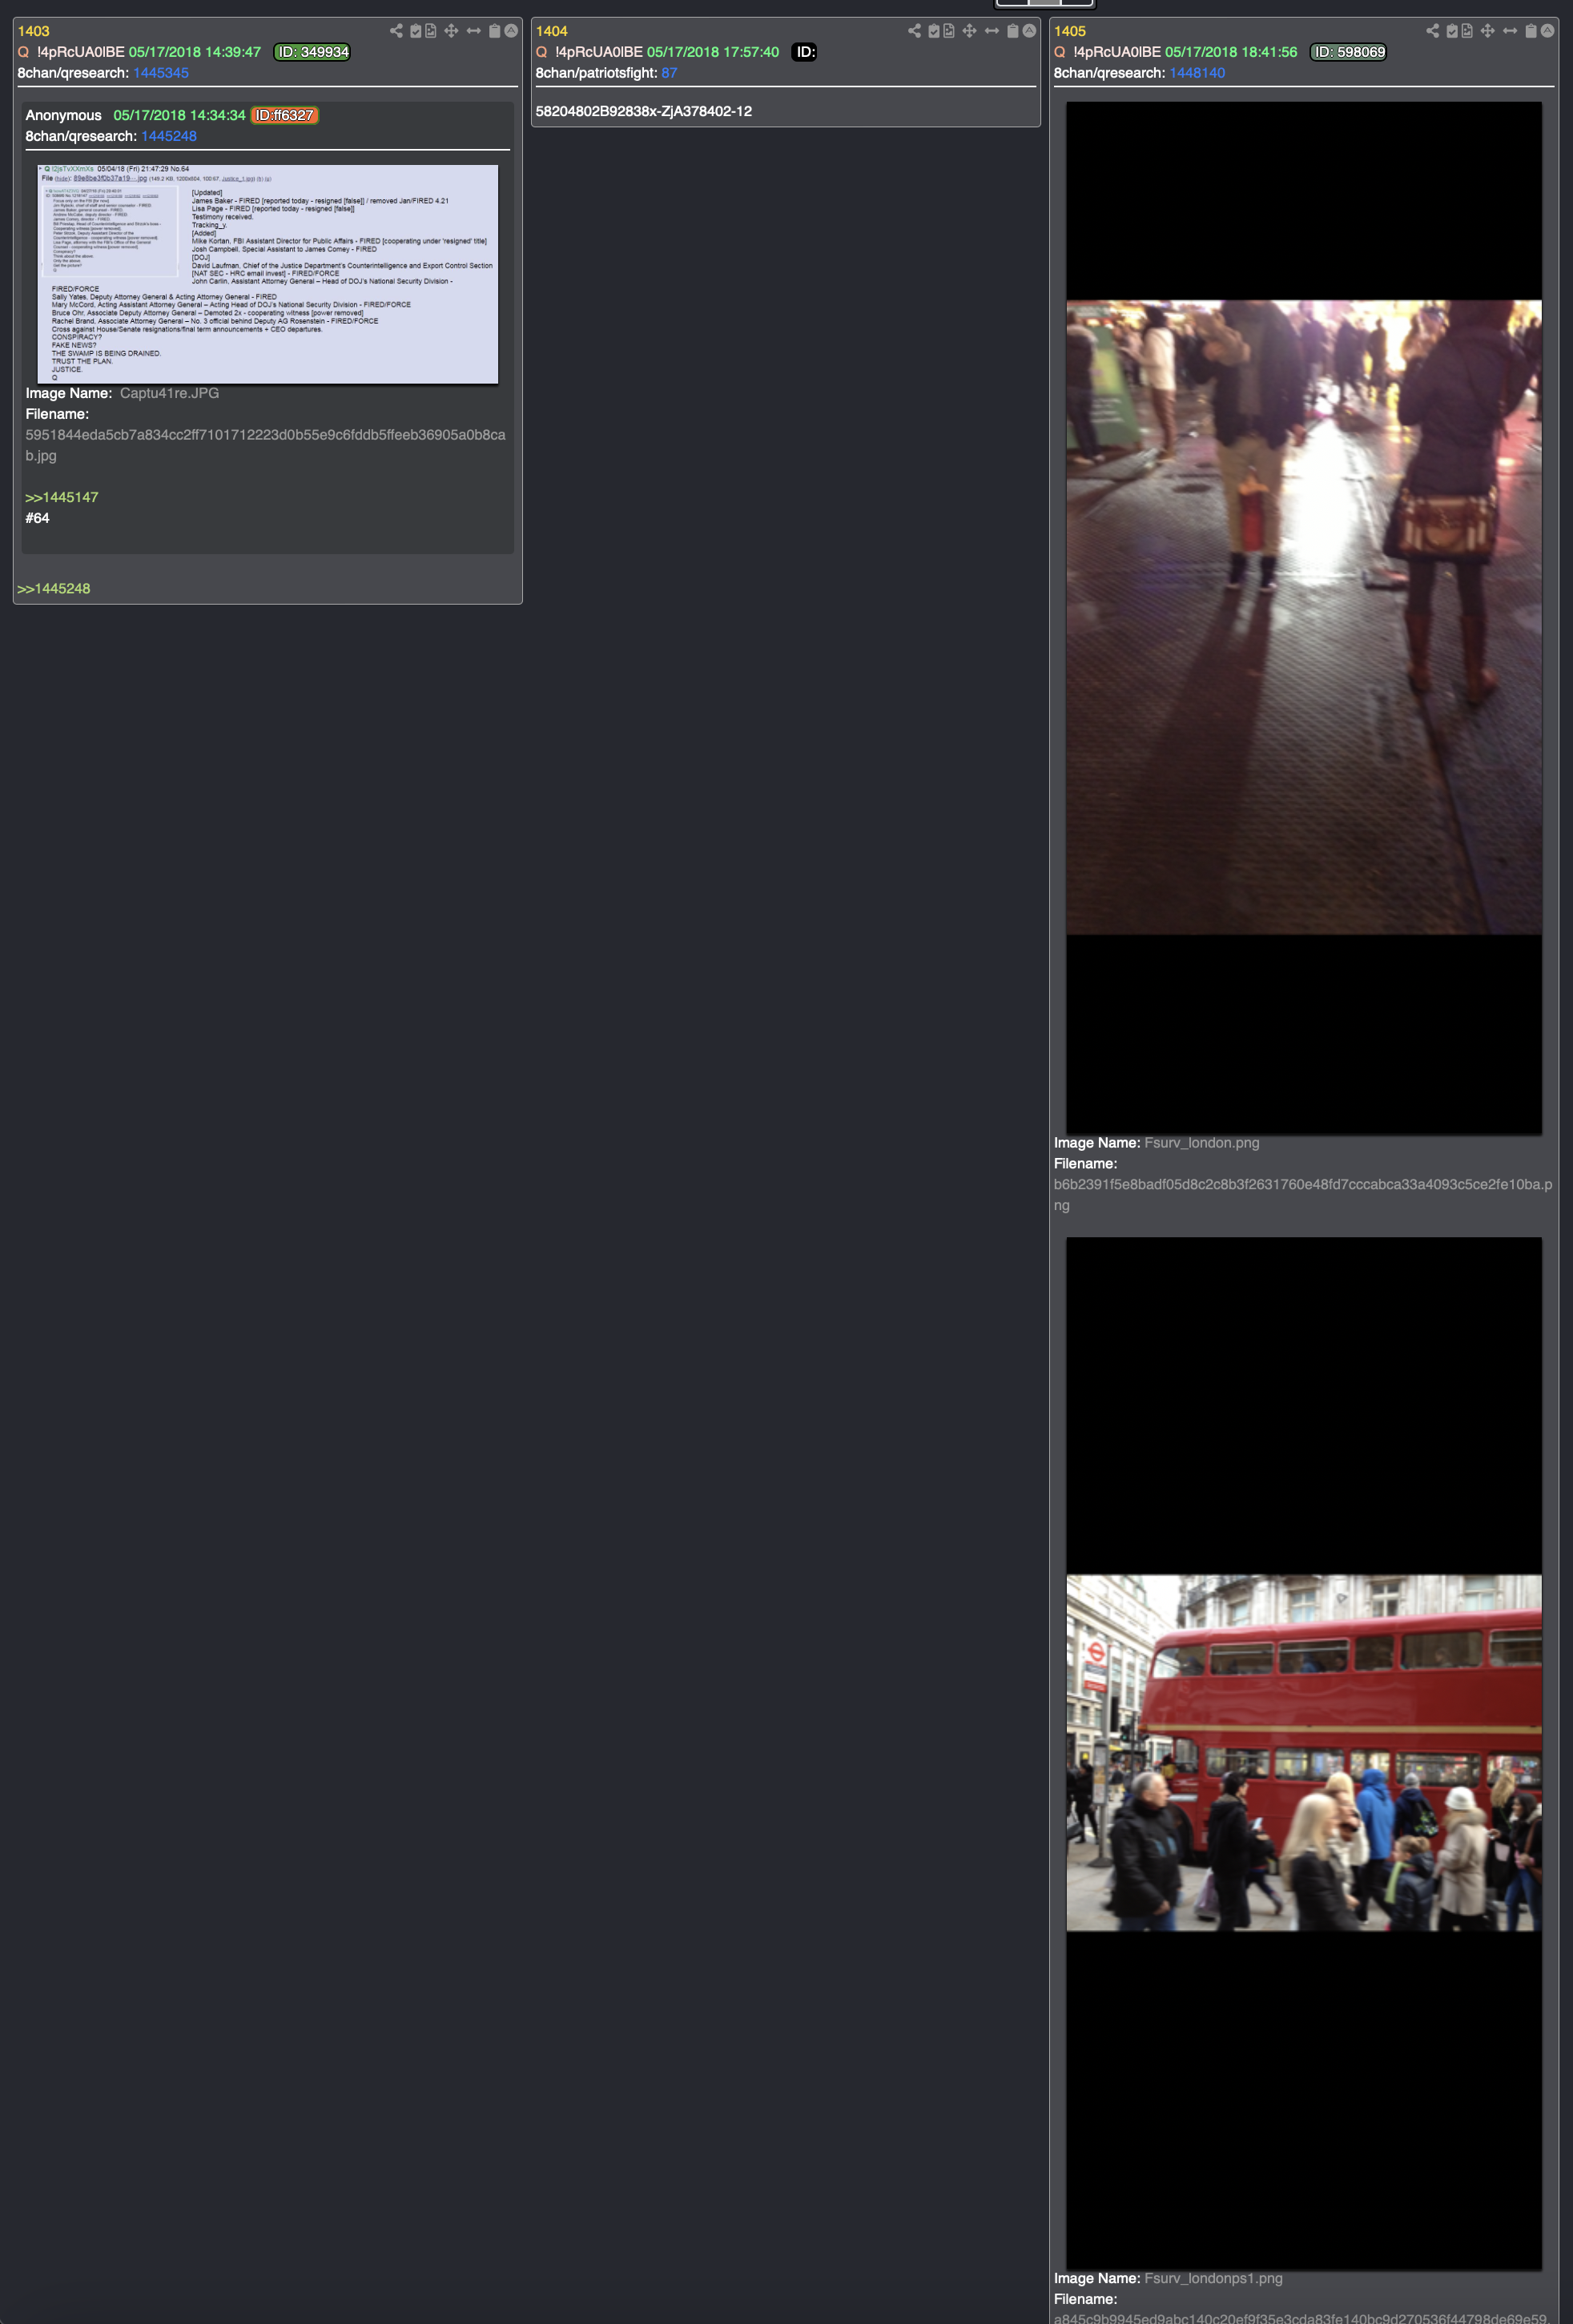The height and width of the screenshot is (2324, 1573).
Task: Click the ID: 349934 badge
Action: point(312,52)
